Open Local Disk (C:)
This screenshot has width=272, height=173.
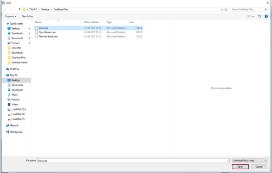[19, 109]
